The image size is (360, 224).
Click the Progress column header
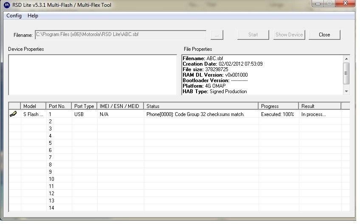click(x=278, y=106)
